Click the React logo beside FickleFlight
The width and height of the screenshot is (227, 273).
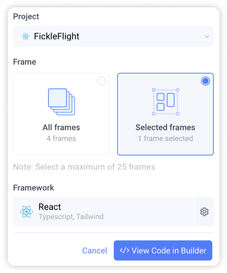25,37
